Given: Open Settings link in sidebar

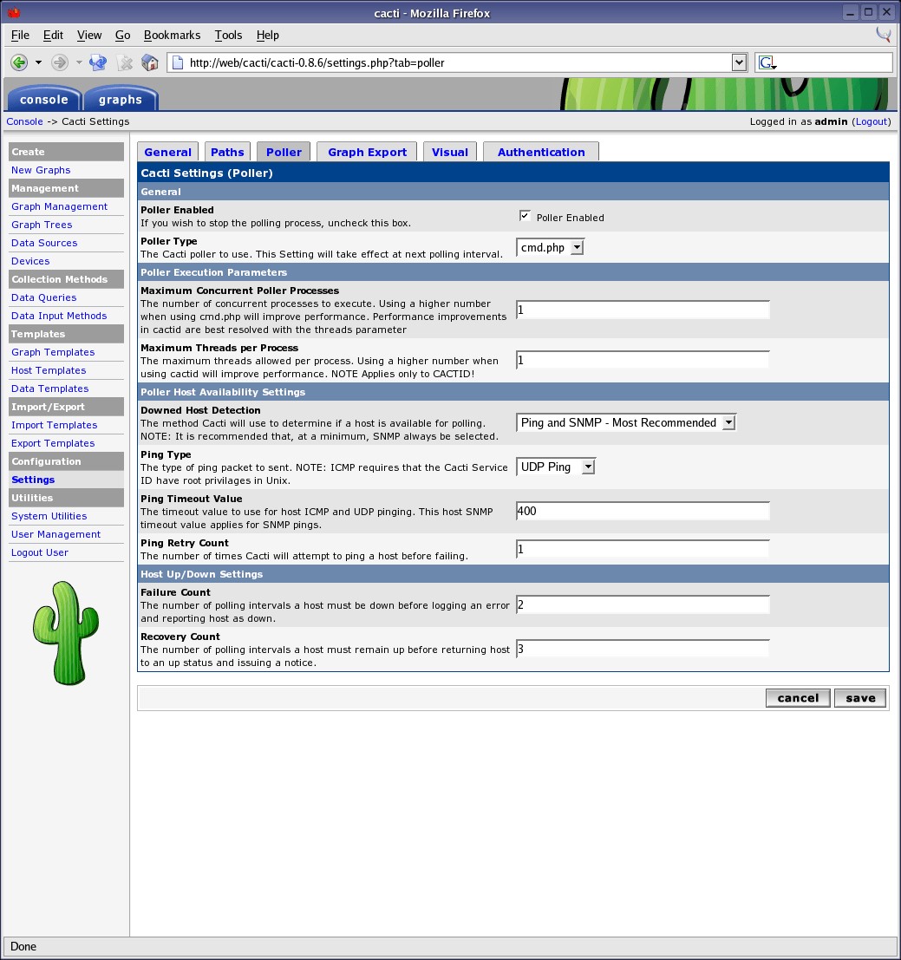Looking at the screenshot, I should (33, 480).
